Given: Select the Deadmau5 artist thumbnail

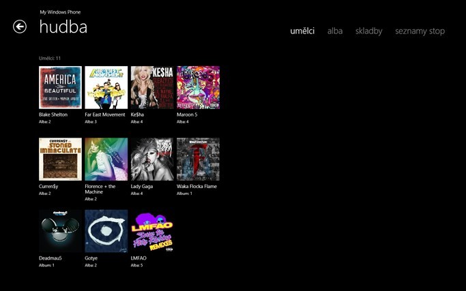Looking at the screenshot, I should [60, 231].
